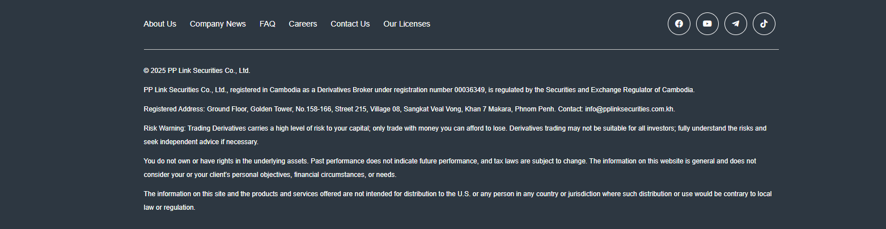Image resolution: width=886 pixels, height=229 pixels.
Task: Open the Telegram social icon
Action: tap(735, 24)
